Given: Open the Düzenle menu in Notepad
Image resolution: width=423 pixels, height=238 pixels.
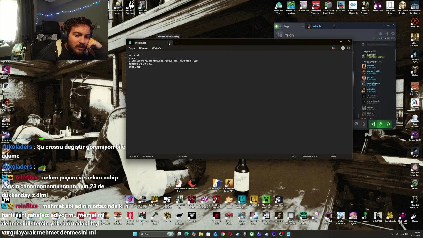Looking at the screenshot, I should click(x=143, y=48).
